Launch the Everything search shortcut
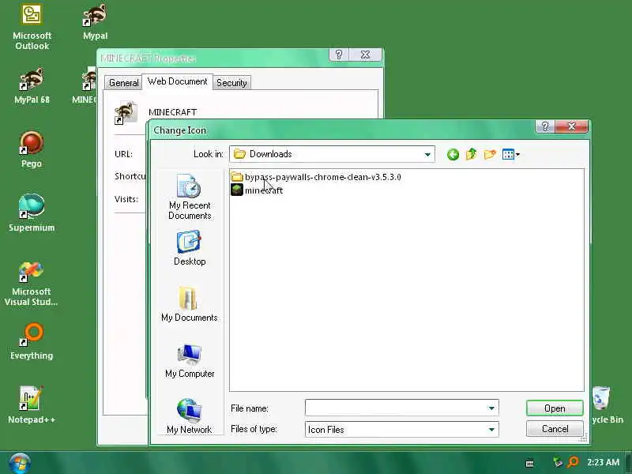632x474 pixels. pos(32,341)
